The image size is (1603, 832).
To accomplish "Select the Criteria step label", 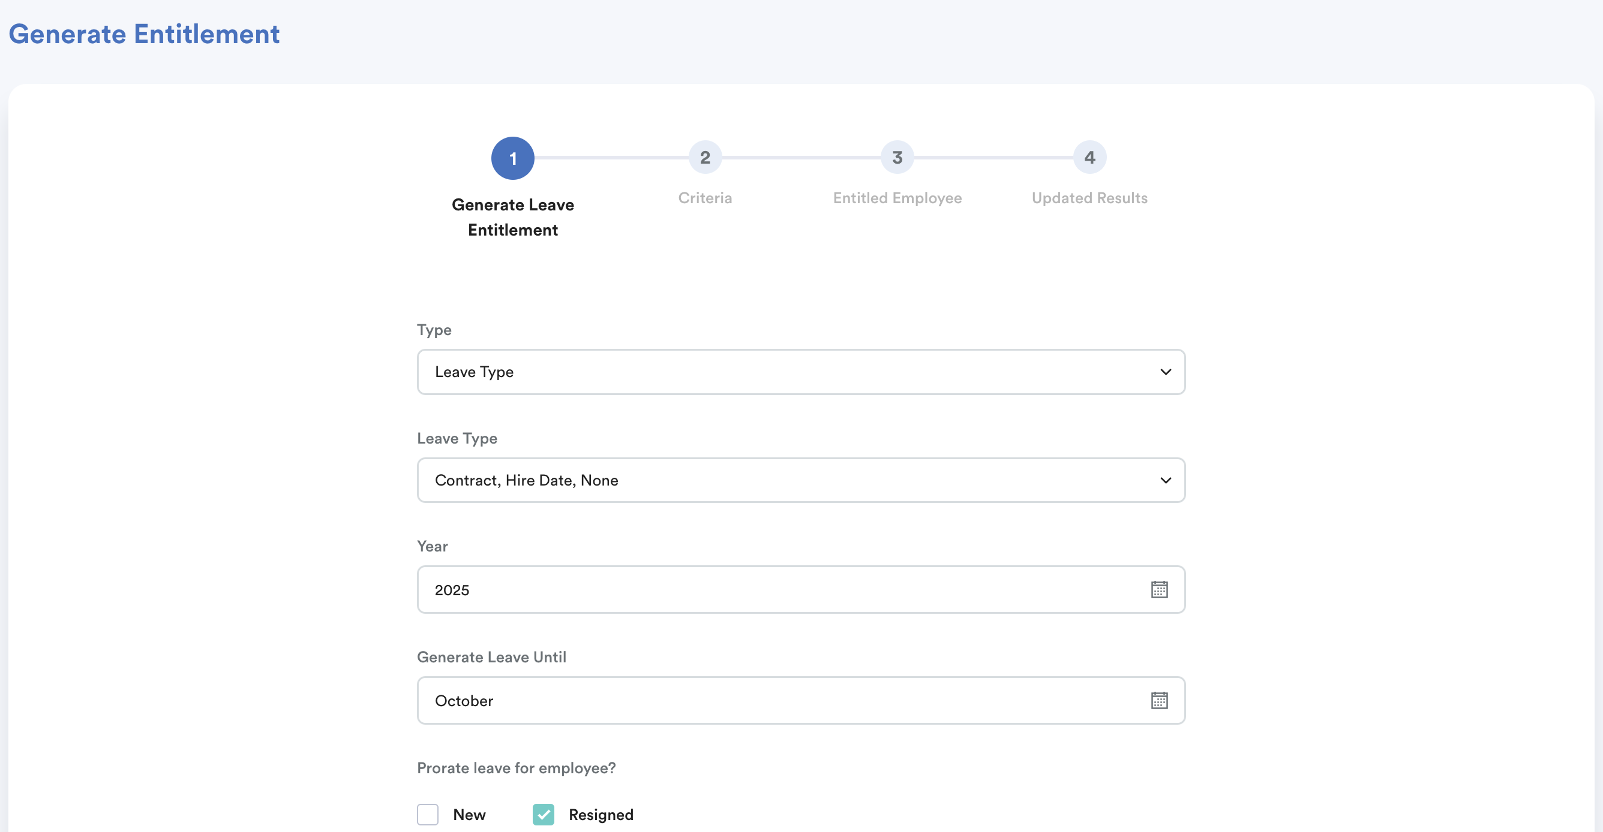I will click(x=704, y=198).
